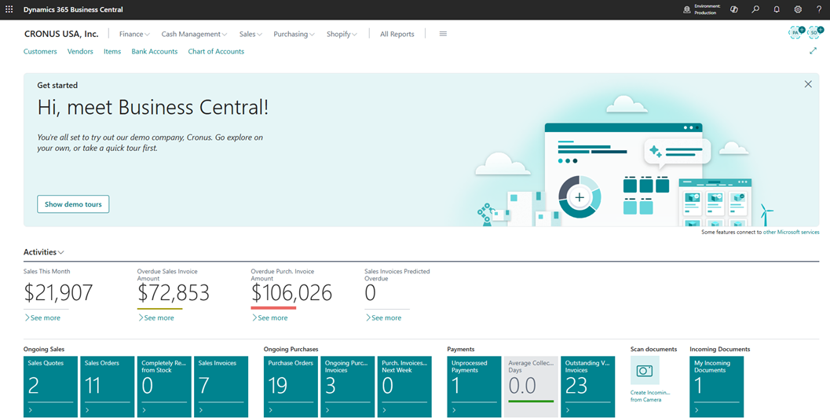The height and width of the screenshot is (418, 830).
Task: Open the Purchase Orders tile
Action: tap(291, 387)
